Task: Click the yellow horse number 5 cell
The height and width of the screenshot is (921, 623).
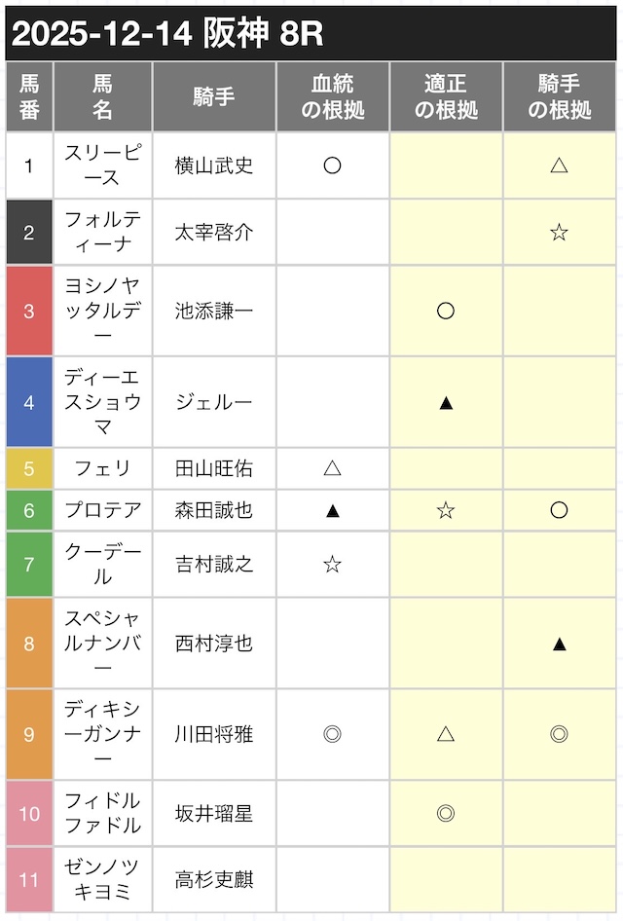Action: tap(29, 468)
